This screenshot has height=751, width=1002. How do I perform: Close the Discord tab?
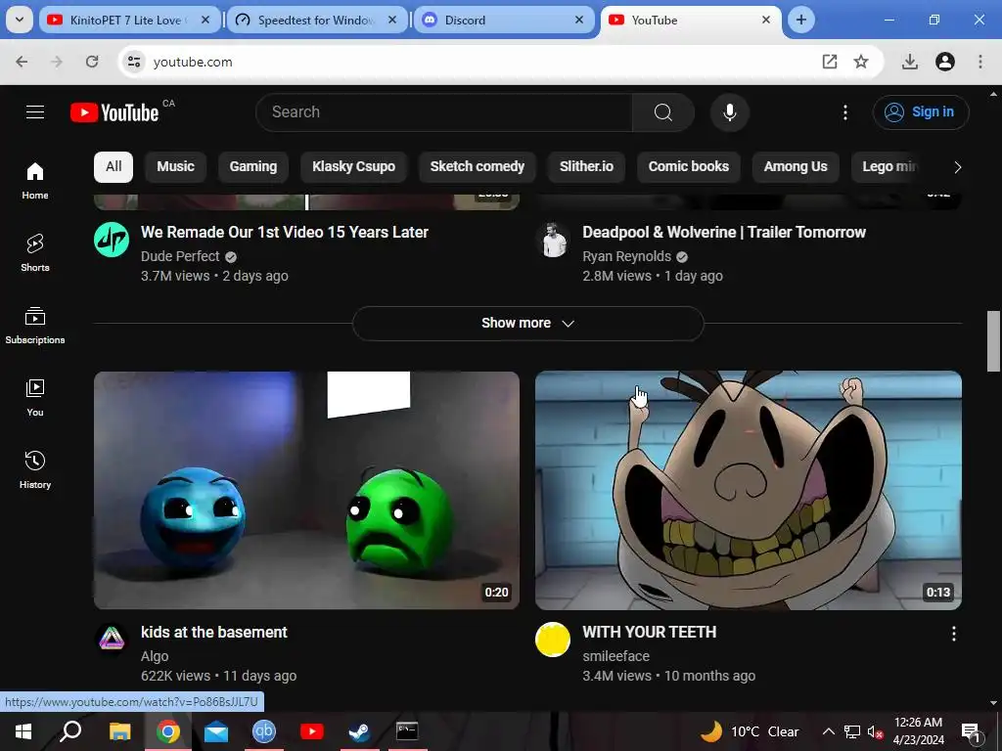(x=579, y=20)
